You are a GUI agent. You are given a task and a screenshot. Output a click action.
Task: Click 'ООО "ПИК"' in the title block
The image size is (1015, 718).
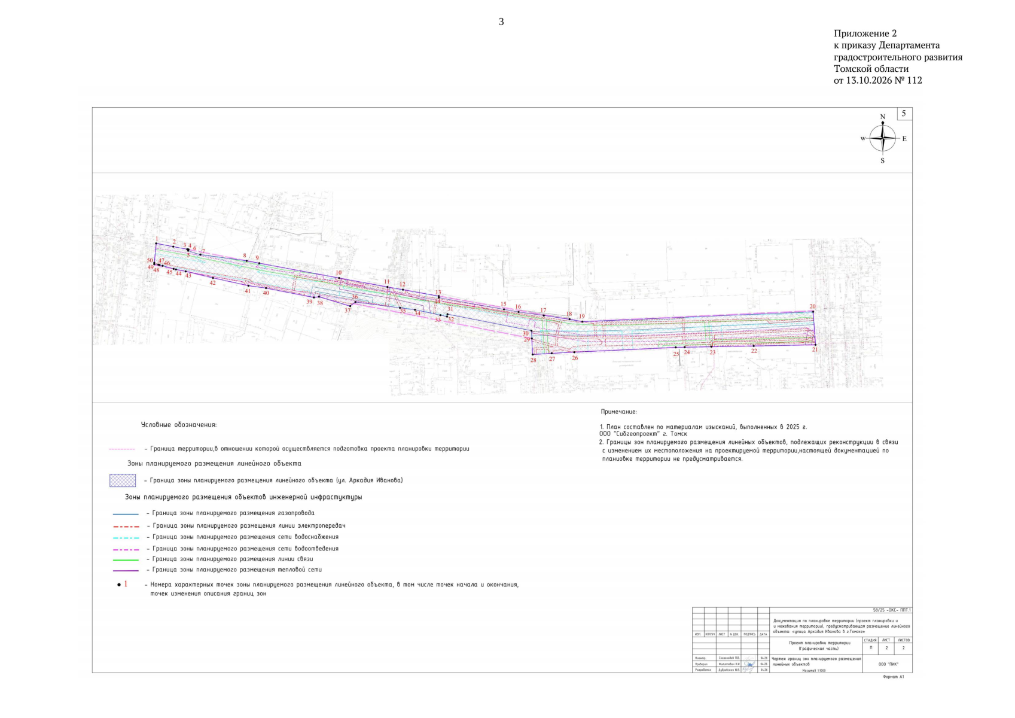pyautogui.click(x=888, y=664)
